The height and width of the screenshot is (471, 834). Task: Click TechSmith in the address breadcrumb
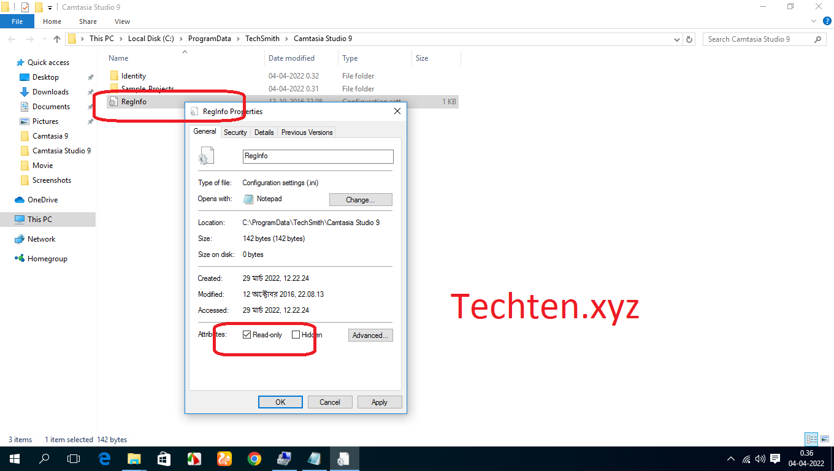(262, 39)
